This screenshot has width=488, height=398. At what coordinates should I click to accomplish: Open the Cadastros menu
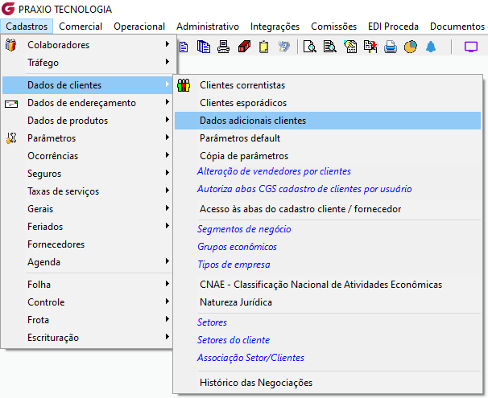click(27, 27)
